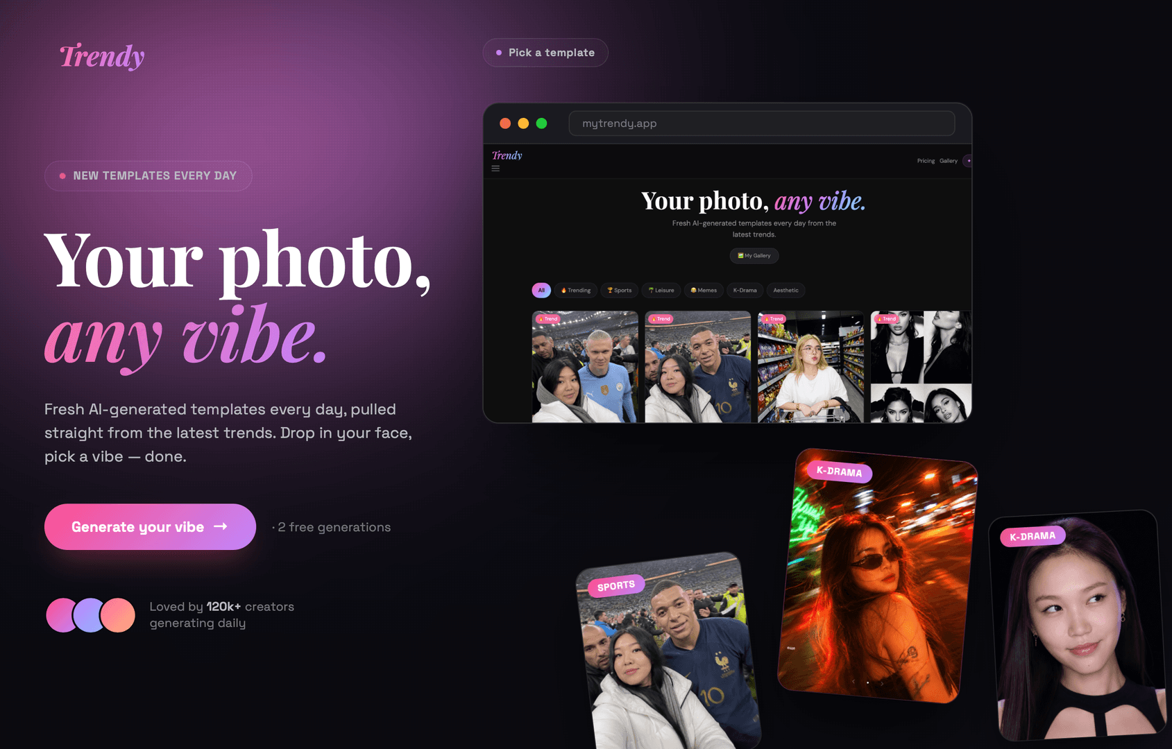Image resolution: width=1172 pixels, height=749 pixels.
Task: Open the Gallery link in the mockup header
Action: tap(949, 161)
